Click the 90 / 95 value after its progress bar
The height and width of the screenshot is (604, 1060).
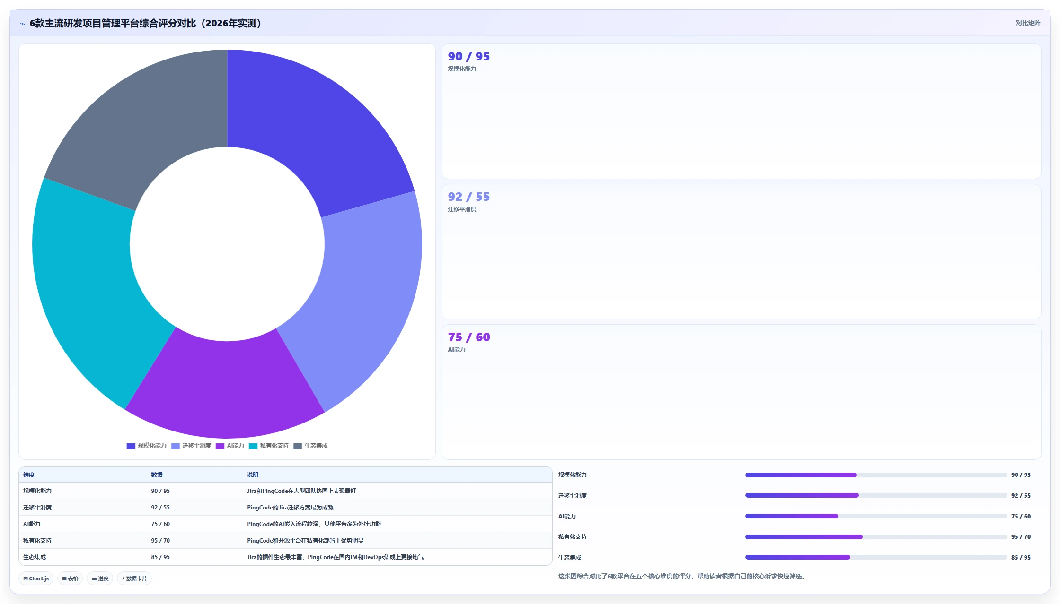1021,475
